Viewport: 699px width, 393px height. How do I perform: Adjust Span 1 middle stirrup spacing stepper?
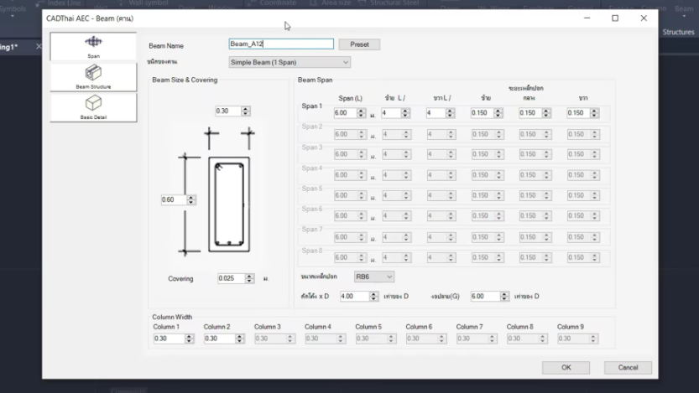click(x=546, y=112)
